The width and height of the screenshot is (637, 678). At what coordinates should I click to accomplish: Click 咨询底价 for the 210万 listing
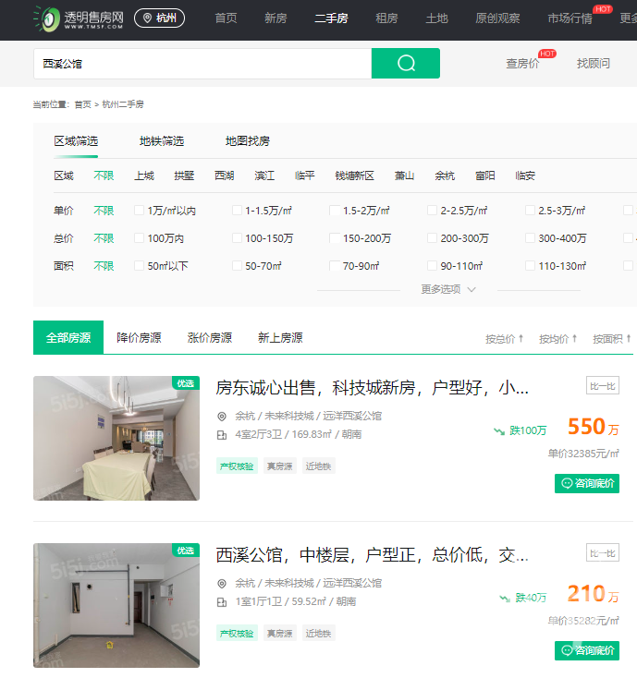point(587,650)
